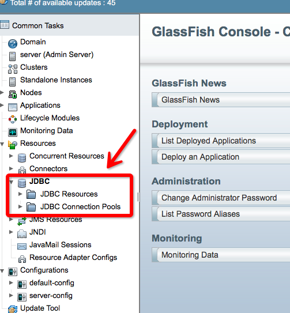Collapse the Configurations tree node

(2, 271)
